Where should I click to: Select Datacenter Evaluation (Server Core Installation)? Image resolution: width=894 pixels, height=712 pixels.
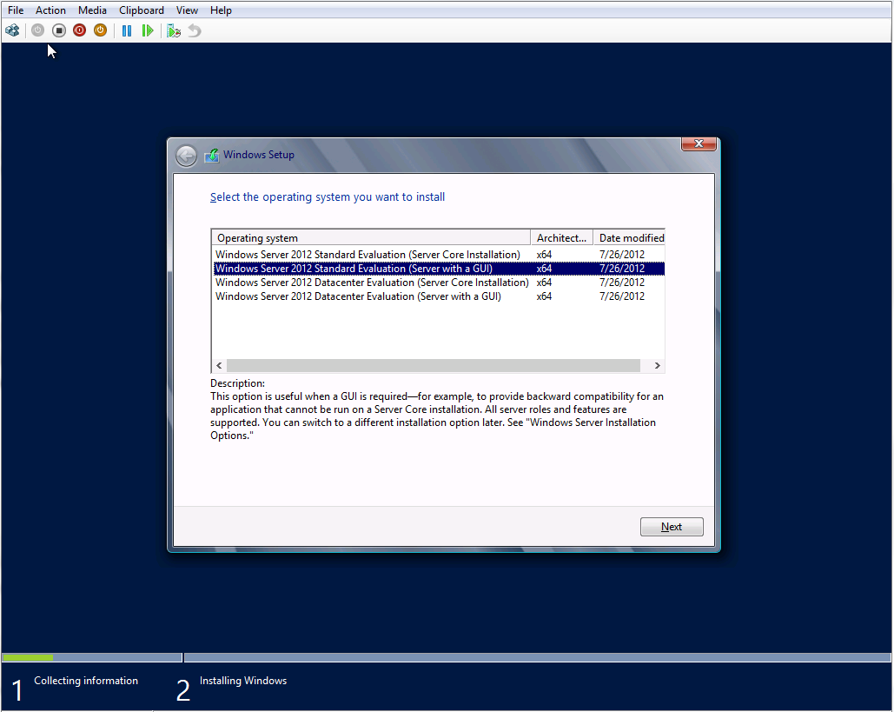[372, 283]
